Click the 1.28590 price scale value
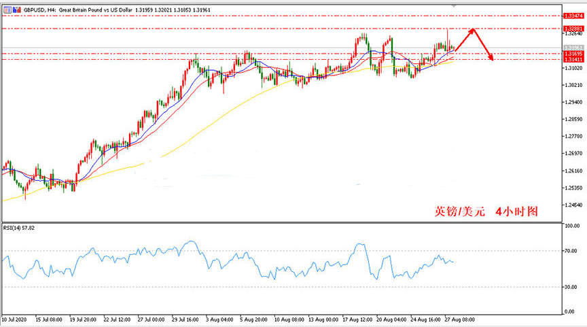587x327 pixels. [x=573, y=119]
